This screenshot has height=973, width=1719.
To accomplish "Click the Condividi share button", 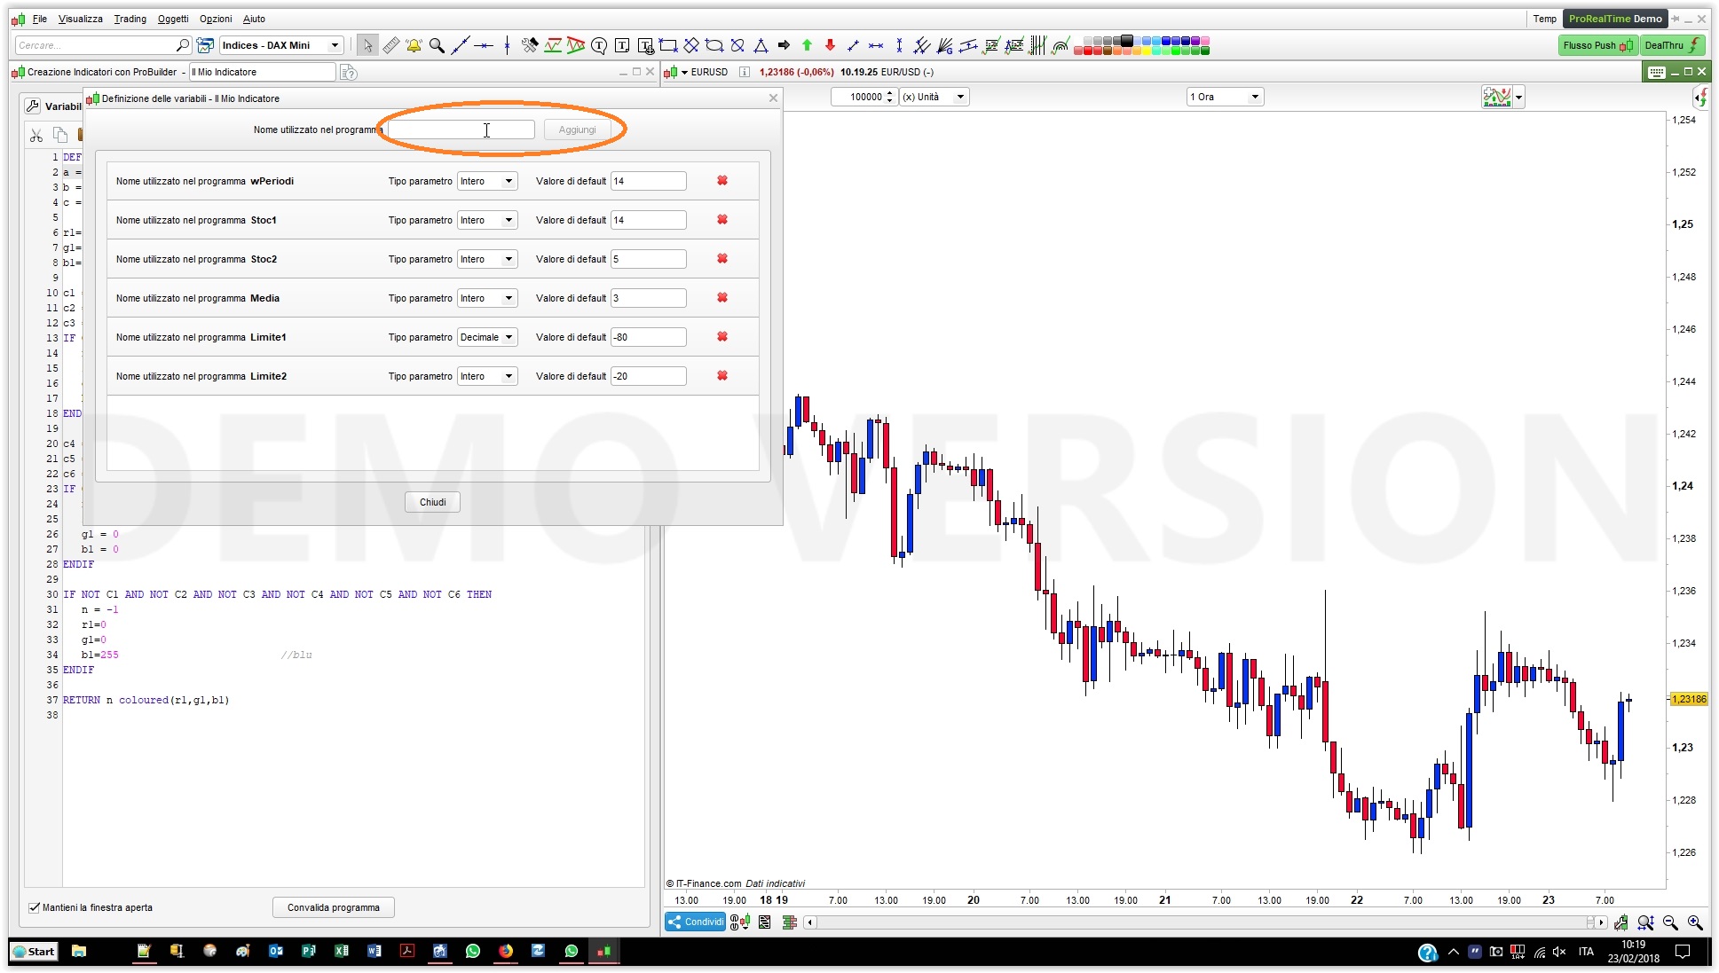I will [696, 922].
